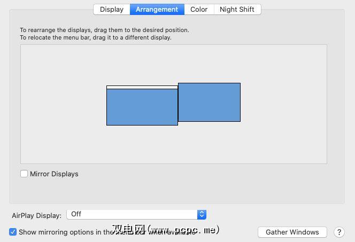Uncheck Show mirroring options checkbox
This screenshot has width=355, height=242.
pyautogui.click(x=13, y=232)
